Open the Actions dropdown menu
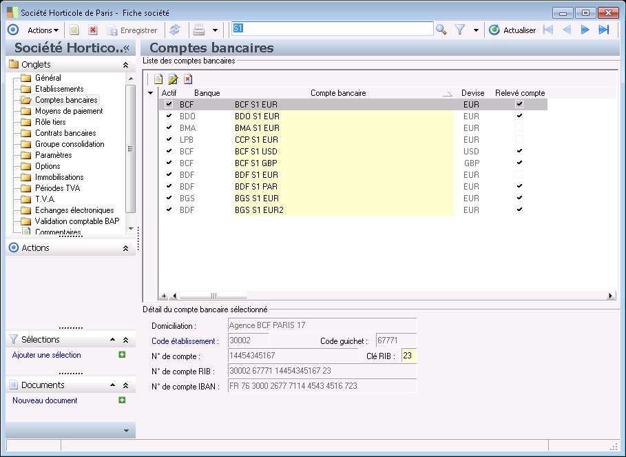 pyautogui.click(x=43, y=30)
